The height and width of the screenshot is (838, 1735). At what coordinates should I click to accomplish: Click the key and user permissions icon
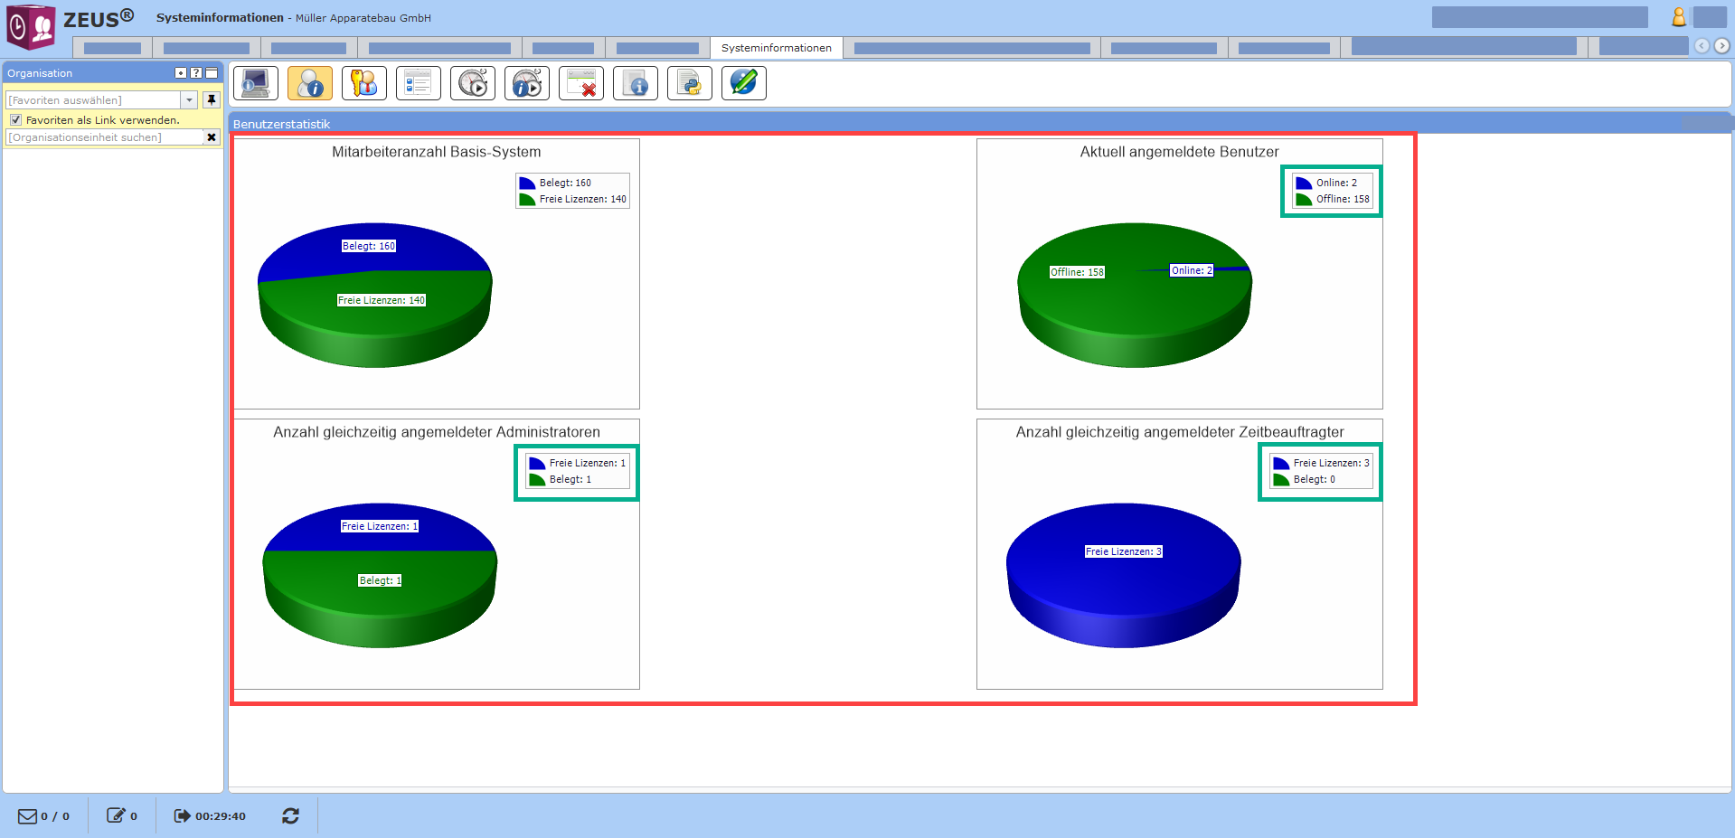[x=364, y=83]
